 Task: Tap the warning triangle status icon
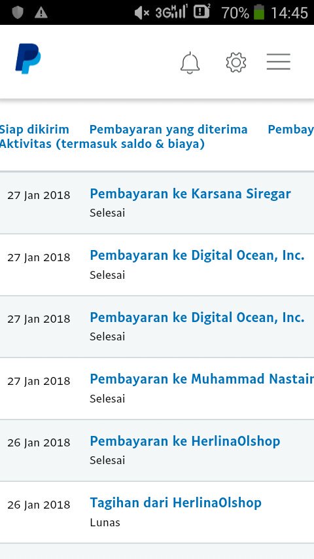41,13
